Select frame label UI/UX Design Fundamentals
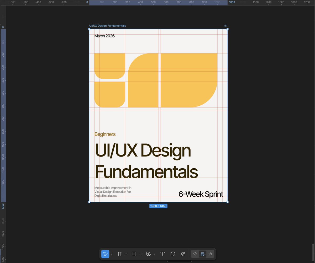Image resolution: width=315 pixels, height=263 pixels. click(x=108, y=26)
